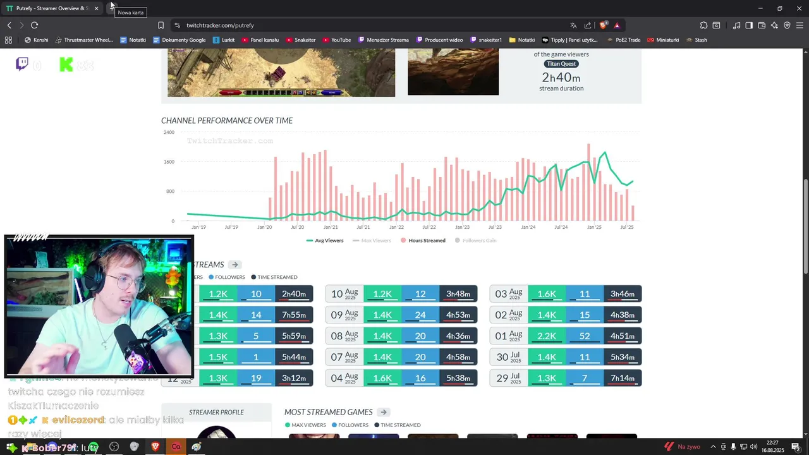Screen dimensions: 809x455
Task: Switch to the Putrefy Streamer Overview tab
Action: (52, 8)
